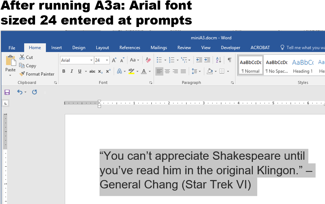Apply the font color button
The height and width of the screenshot is (204, 325).
click(144, 71)
